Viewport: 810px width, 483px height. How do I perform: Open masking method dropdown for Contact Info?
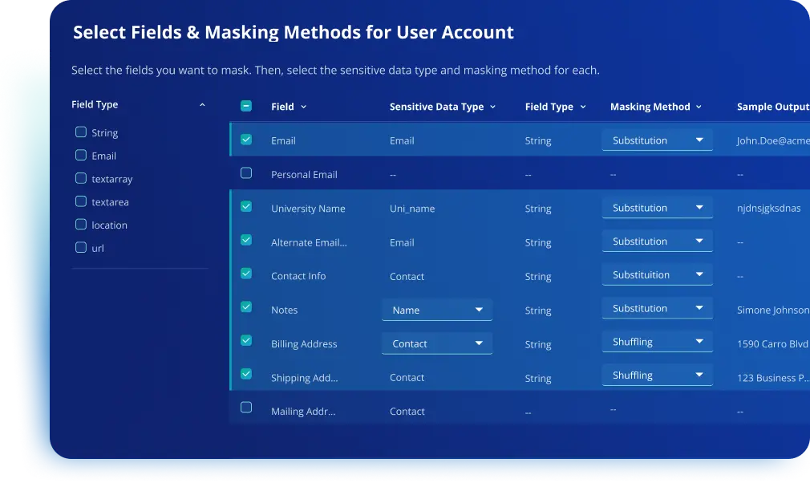[657, 275]
